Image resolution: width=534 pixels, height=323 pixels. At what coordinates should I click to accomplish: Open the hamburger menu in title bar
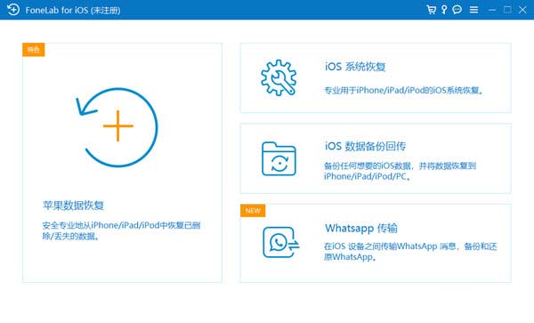[473, 10]
